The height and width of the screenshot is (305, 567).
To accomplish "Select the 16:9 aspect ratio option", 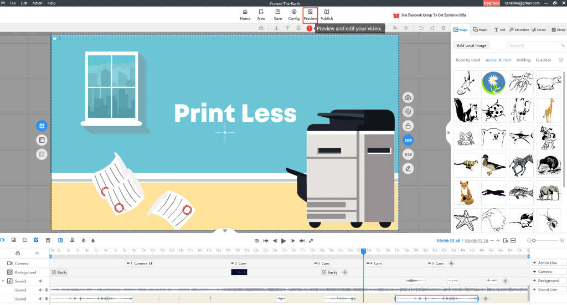I will [408, 140].
